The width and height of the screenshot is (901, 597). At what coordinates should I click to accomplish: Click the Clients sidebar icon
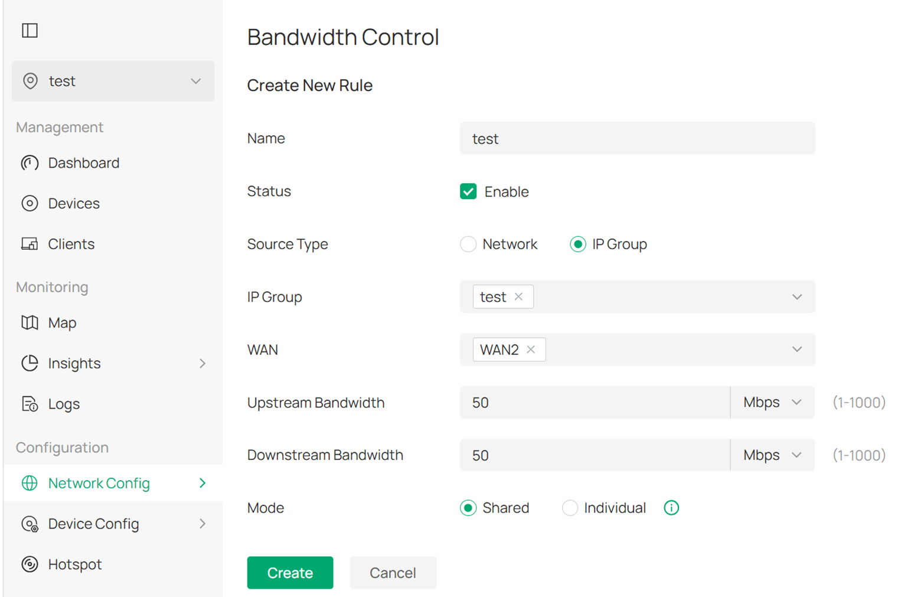pos(29,243)
